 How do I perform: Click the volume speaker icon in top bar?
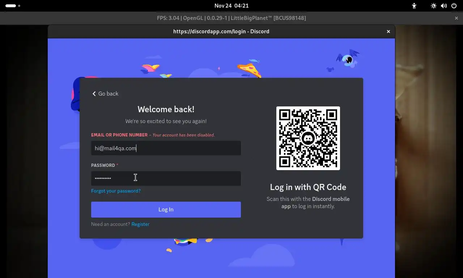tap(444, 6)
